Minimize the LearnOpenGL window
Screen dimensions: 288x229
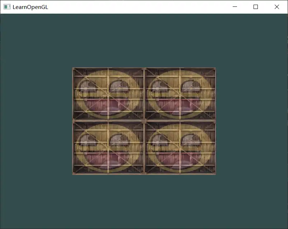coord(235,7)
